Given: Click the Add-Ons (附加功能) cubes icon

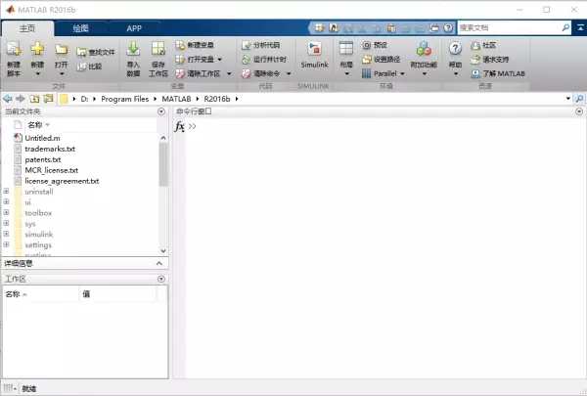Looking at the screenshot, I should click(424, 49).
